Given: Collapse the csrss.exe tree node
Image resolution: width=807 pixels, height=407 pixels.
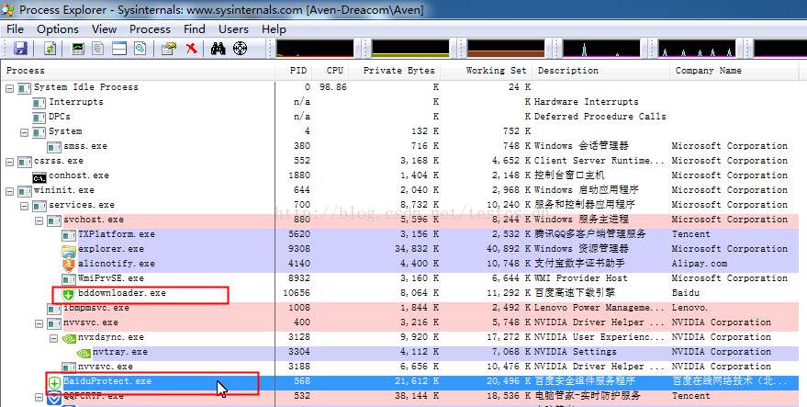Looking at the screenshot, I should click(10, 162).
